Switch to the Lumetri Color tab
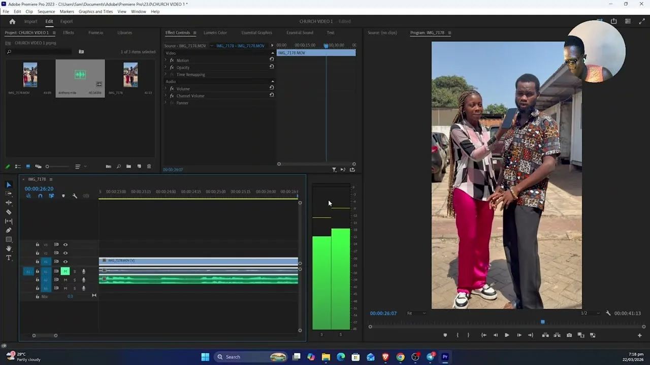 pos(215,32)
